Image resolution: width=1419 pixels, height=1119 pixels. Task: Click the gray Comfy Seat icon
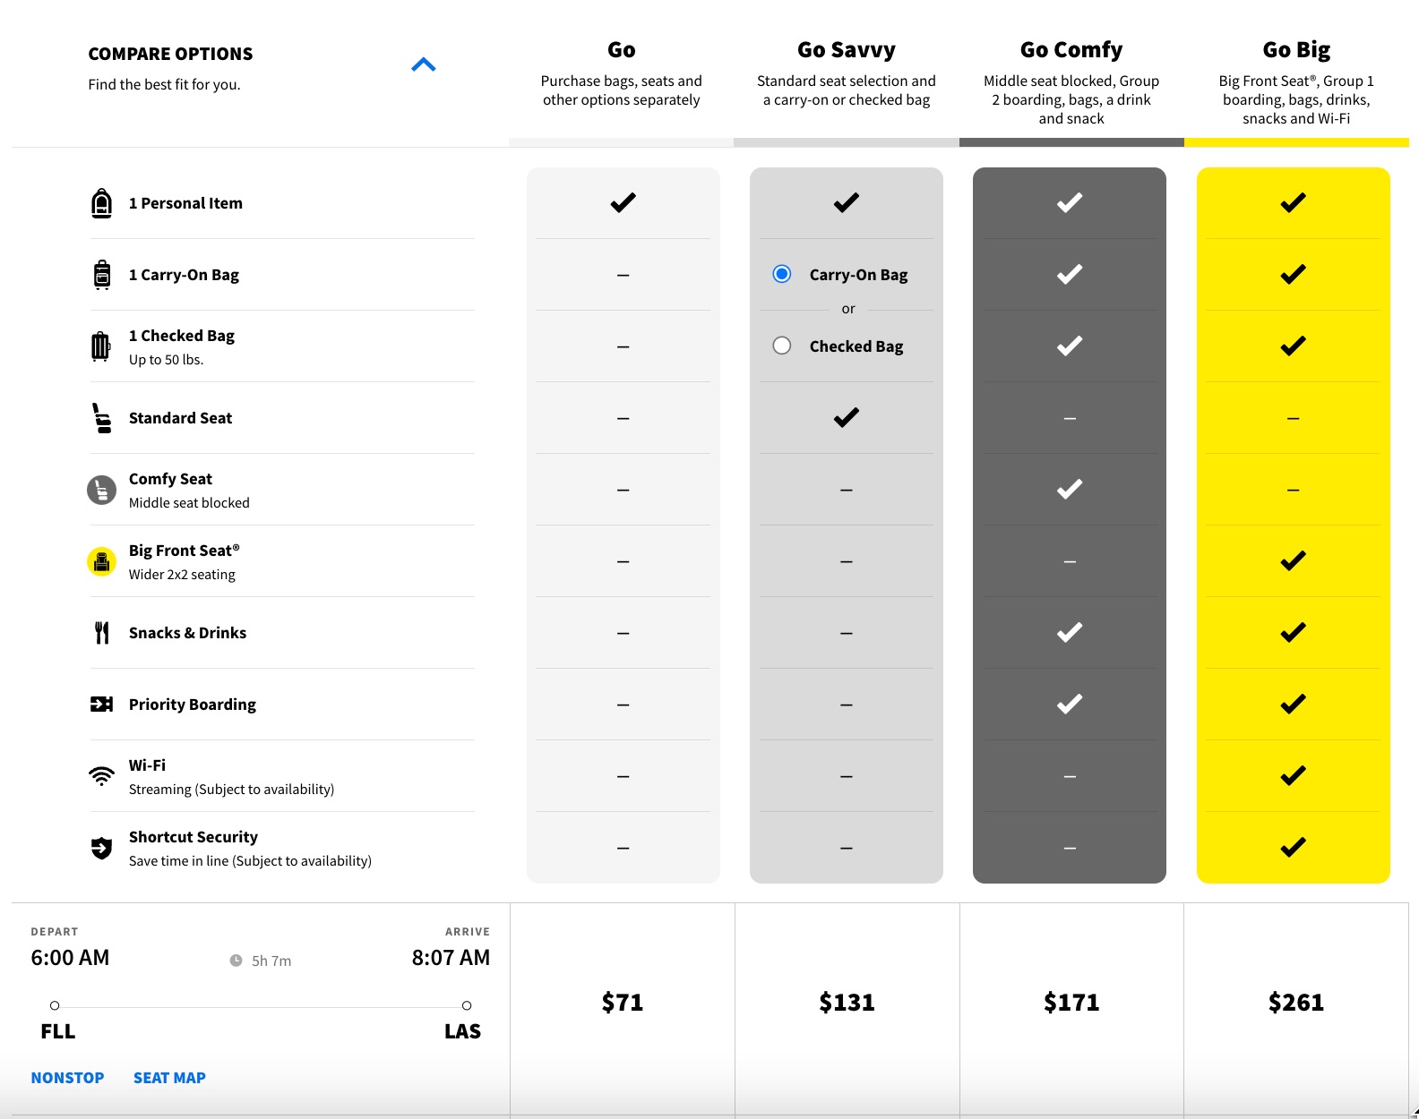pyautogui.click(x=102, y=490)
